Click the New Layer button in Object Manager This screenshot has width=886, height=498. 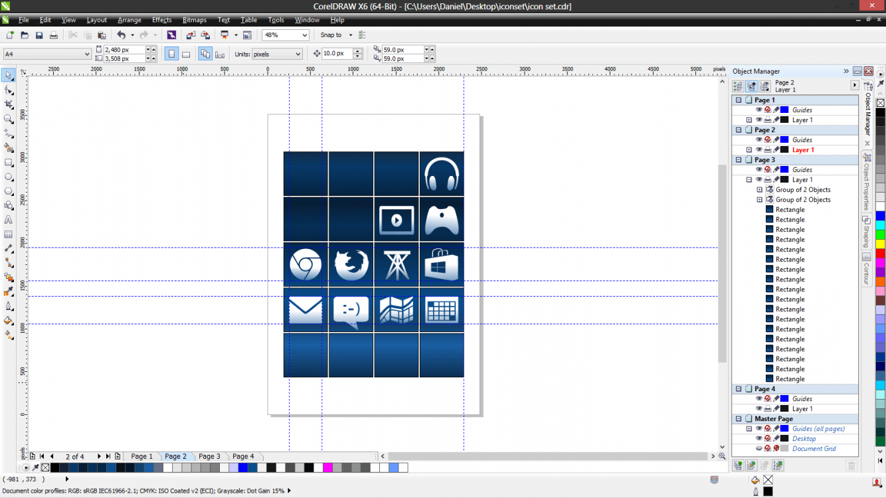738,465
